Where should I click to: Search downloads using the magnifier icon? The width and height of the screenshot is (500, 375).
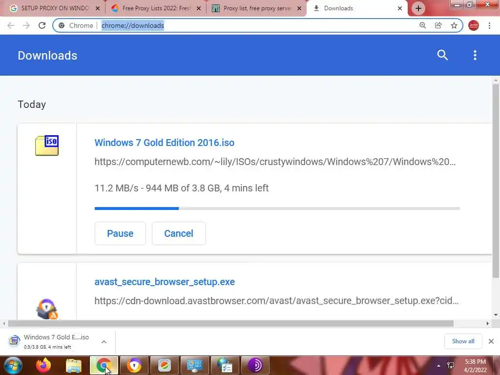(442, 55)
